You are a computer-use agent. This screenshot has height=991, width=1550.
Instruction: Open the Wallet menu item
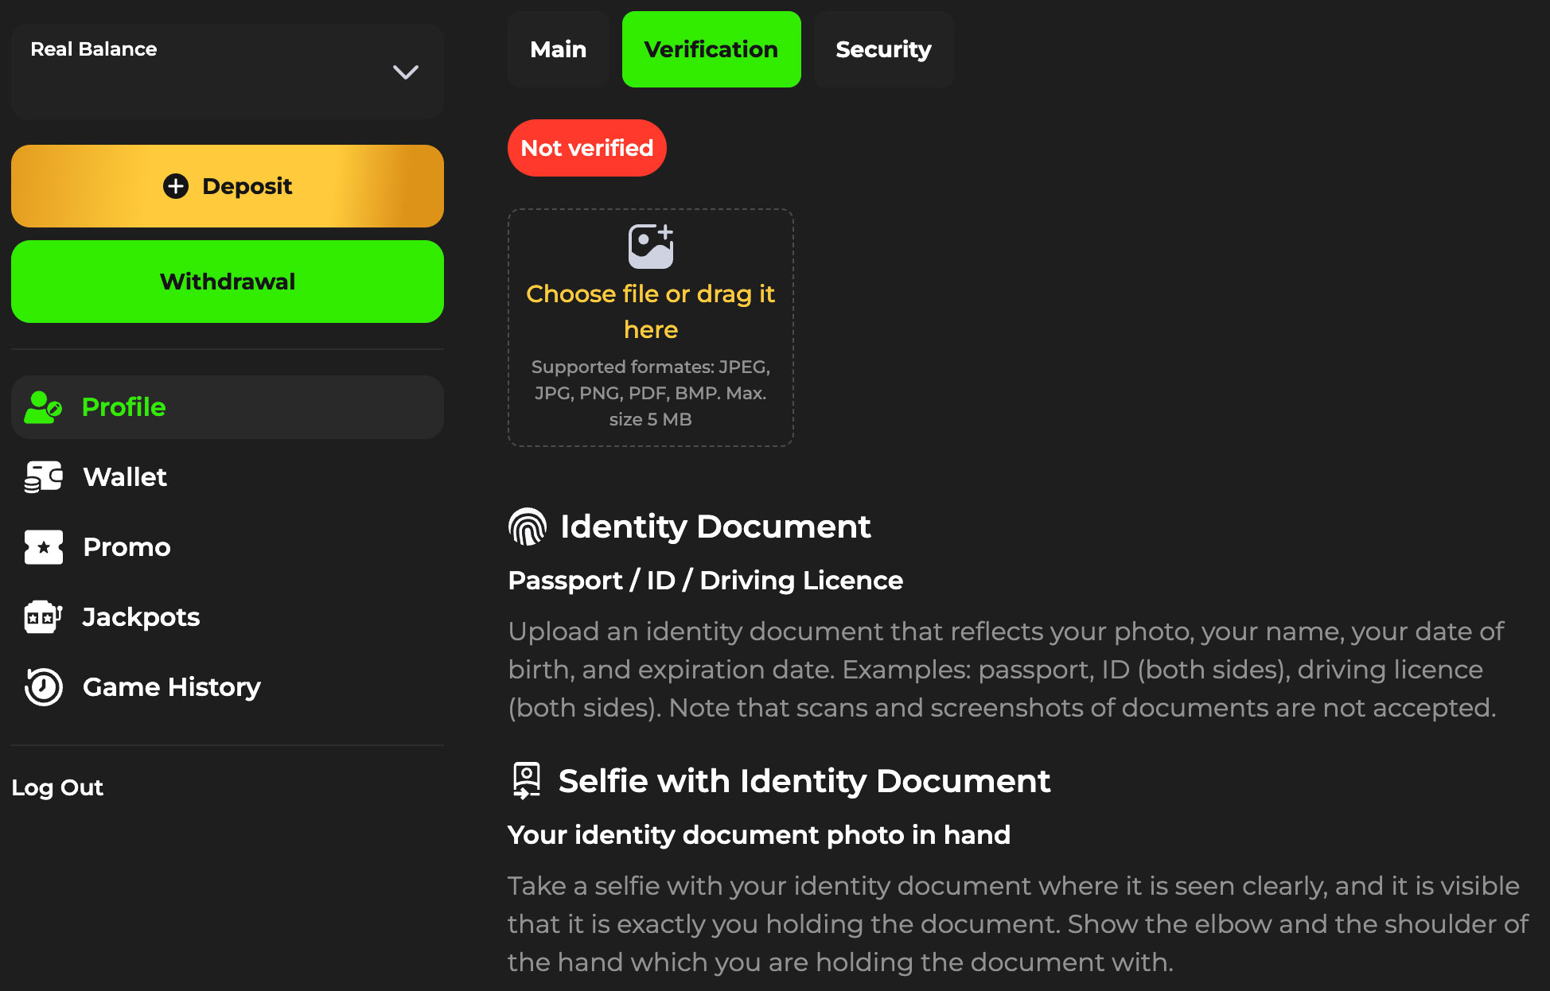[228, 477]
